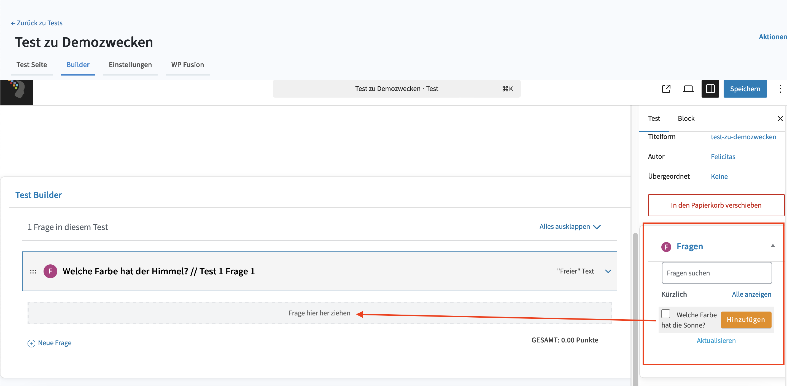The height and width of the screenshot is (386, 787).
Task: Click the plus icon beside Neue Frage
Action: click(x=31, y=343)
